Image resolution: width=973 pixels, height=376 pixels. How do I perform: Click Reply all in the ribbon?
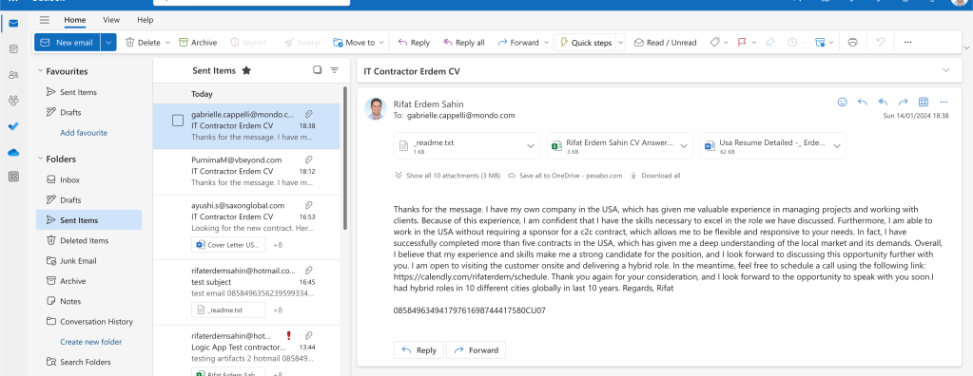coord(463,42)
